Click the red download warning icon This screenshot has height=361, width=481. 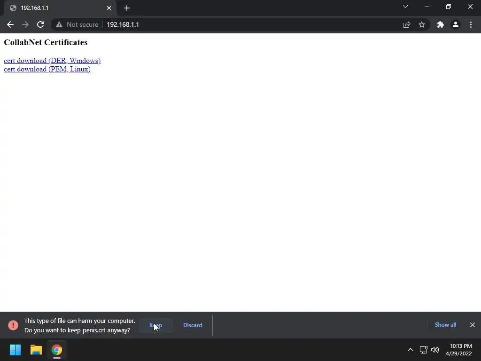pos(13,325)
